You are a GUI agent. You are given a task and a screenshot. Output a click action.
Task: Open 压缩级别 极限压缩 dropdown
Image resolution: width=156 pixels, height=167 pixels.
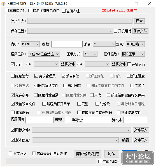(133, 54)
